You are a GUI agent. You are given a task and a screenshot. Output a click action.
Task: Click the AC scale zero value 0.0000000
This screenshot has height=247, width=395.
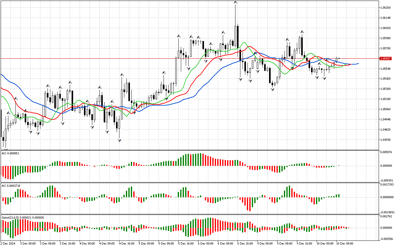(x=387, y=197)
